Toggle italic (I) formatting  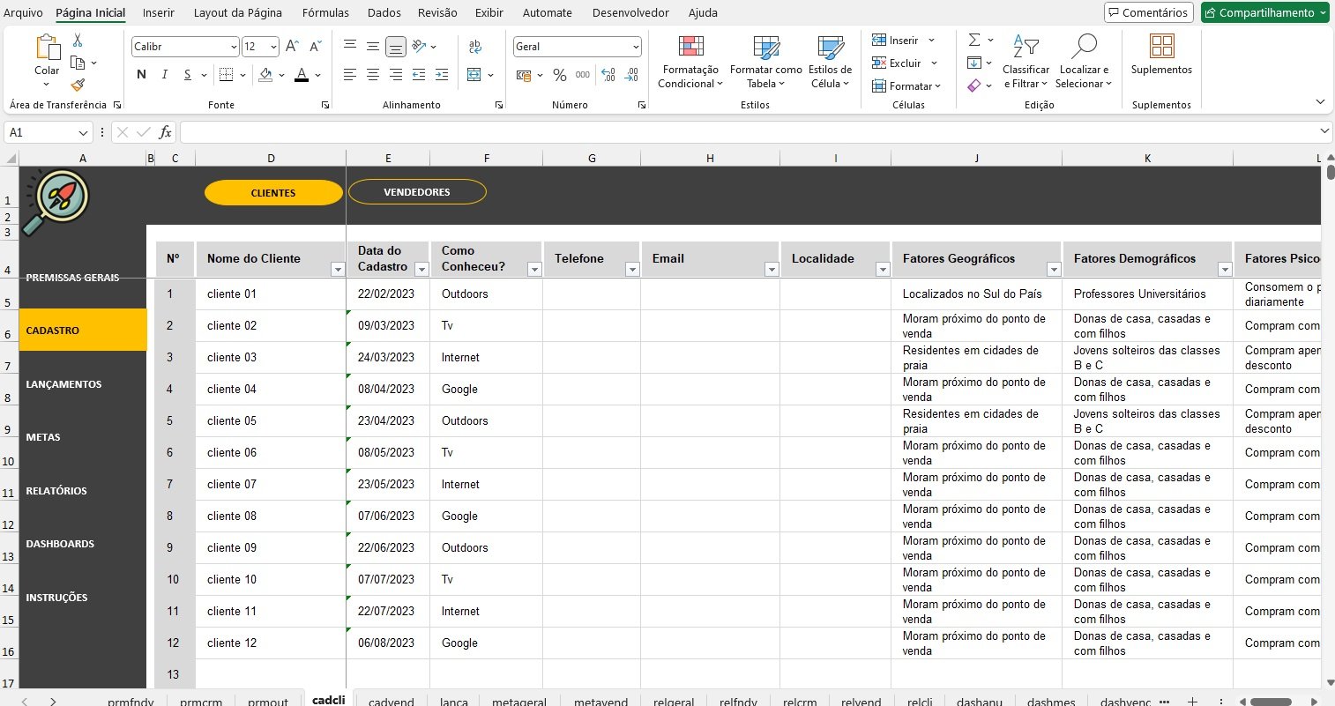coord(164,75)
